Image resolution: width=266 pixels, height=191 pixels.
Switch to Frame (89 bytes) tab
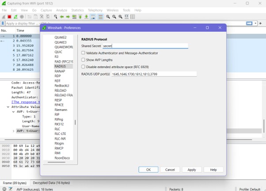click(15, 183)
